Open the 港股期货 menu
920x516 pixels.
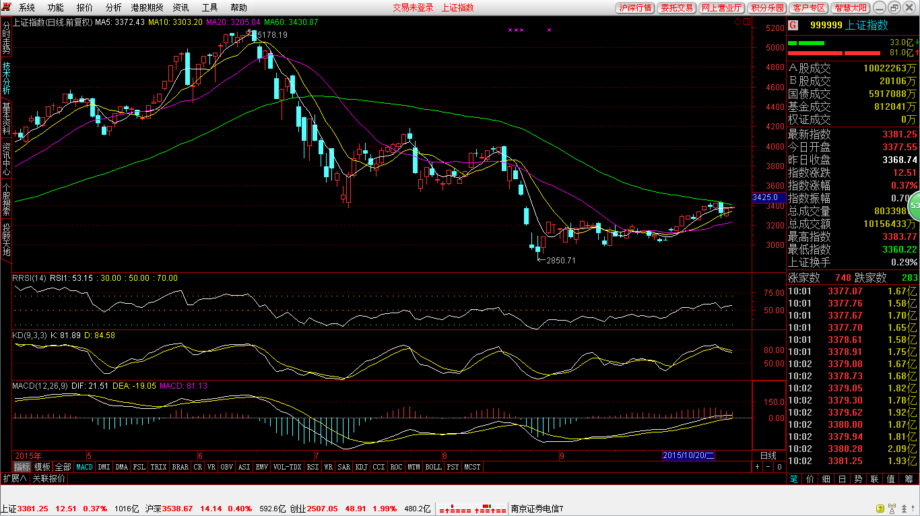tap(147, 7)
